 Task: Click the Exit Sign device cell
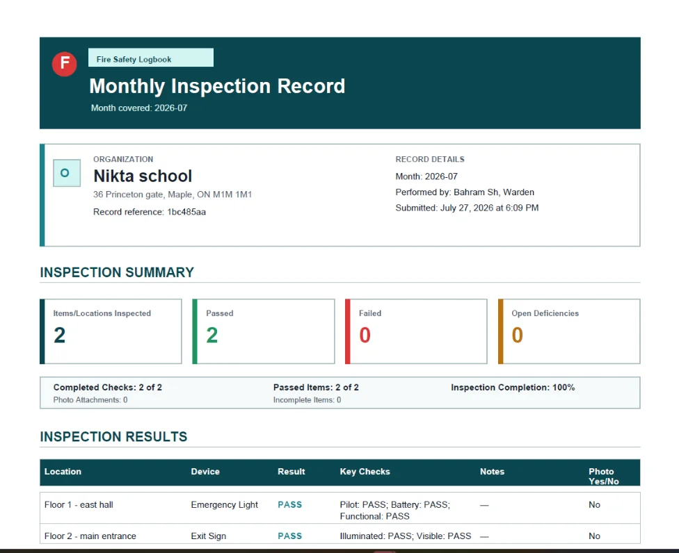point(208,536)
